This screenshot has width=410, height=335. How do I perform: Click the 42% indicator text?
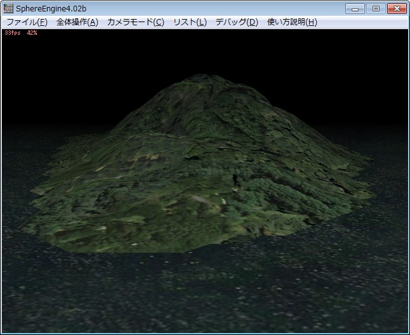pyautogui.click(x=32, y=33)
